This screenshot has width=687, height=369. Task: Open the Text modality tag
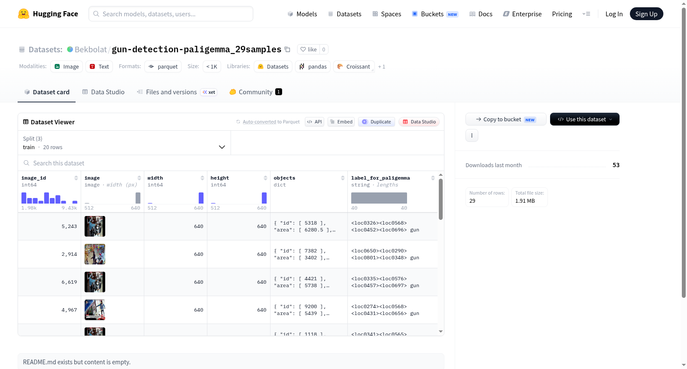pyautogui.click(x=99, y=66)
